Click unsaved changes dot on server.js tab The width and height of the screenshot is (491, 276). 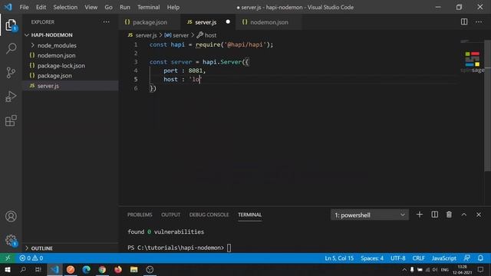click(x=228, y=22)
